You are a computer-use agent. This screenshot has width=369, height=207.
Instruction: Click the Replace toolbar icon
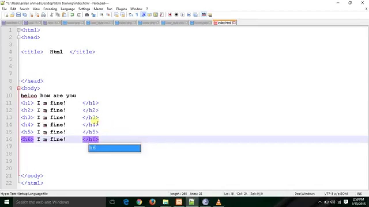tap(93, 15)
